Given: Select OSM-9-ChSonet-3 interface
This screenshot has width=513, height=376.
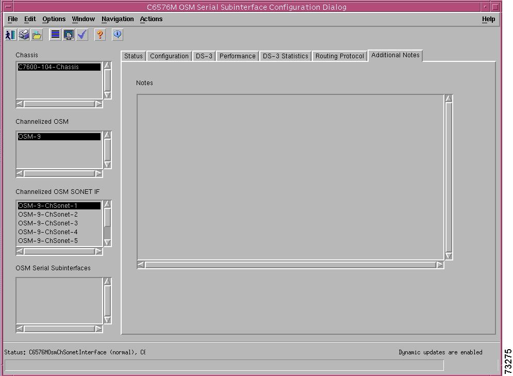Looking at the screenshot, I should 59,223.
